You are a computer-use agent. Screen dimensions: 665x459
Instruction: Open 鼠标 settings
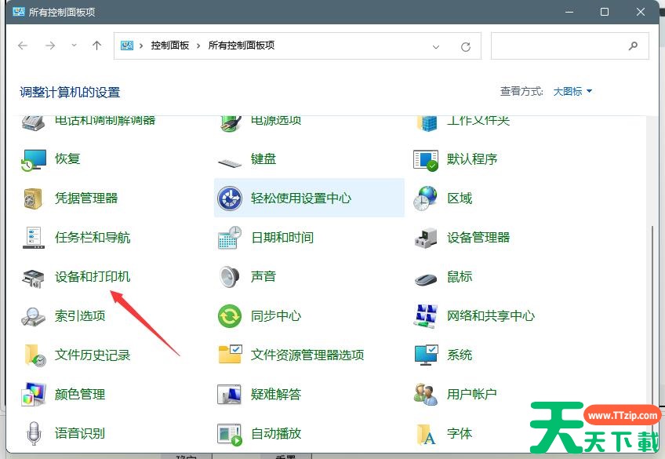(458, 276)
